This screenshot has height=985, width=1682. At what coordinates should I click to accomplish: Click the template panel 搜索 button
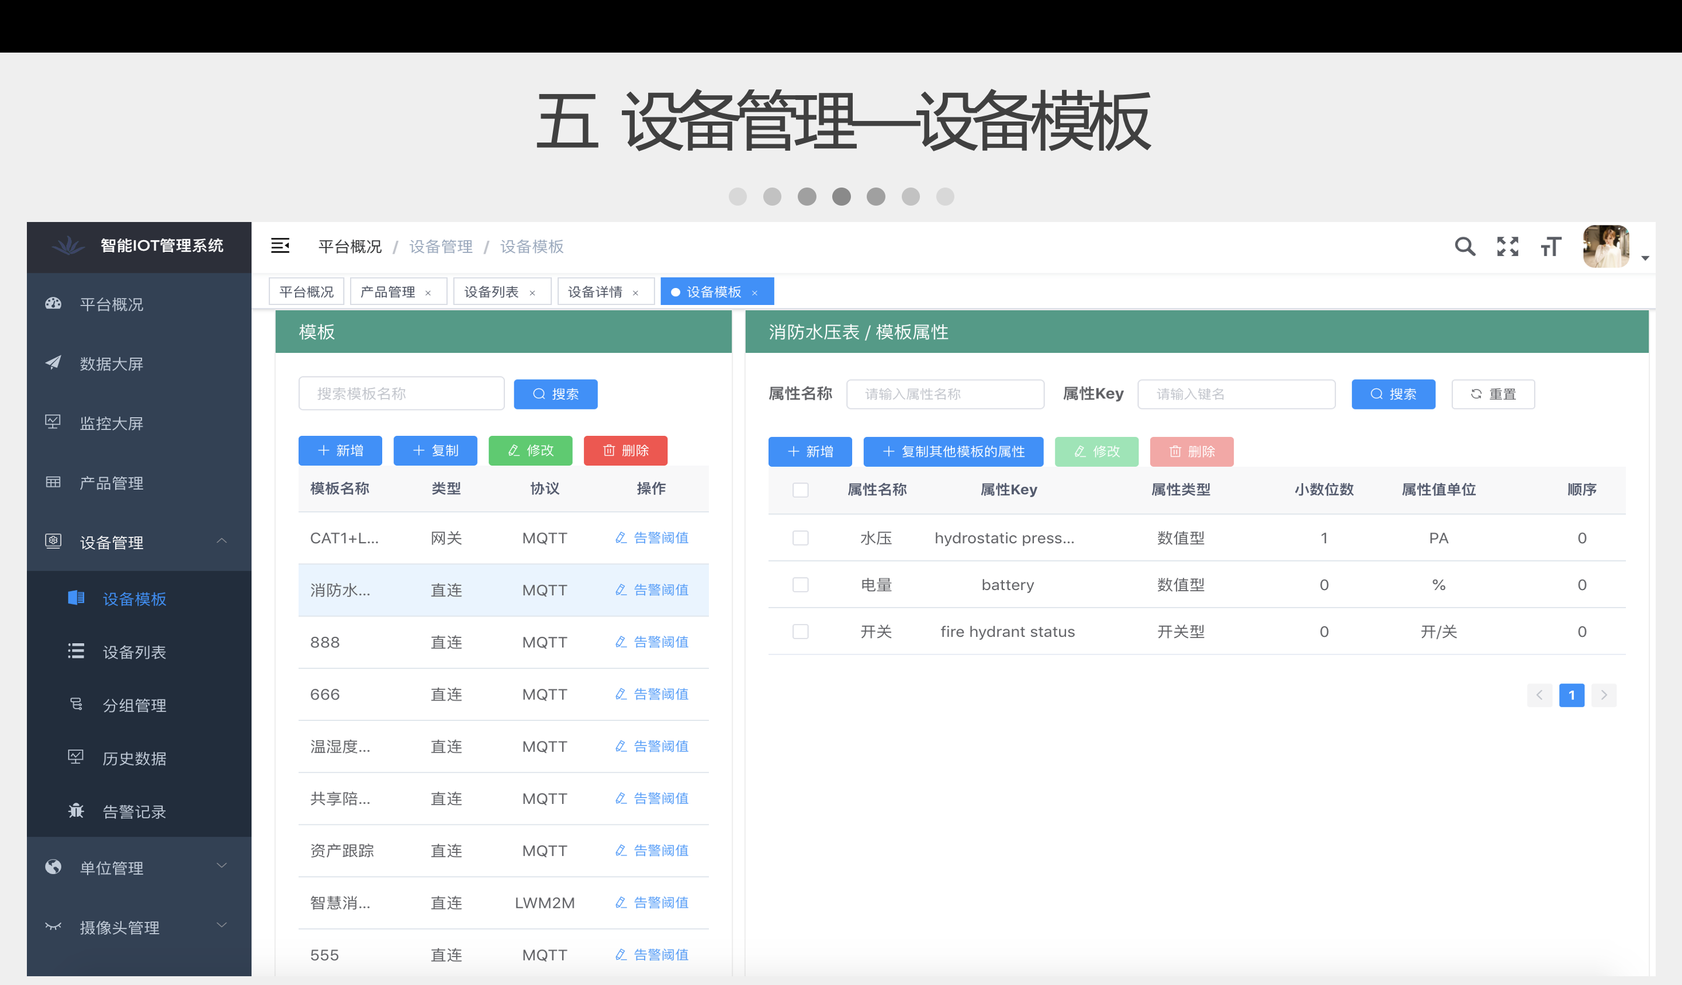click(x=555, y=394)
